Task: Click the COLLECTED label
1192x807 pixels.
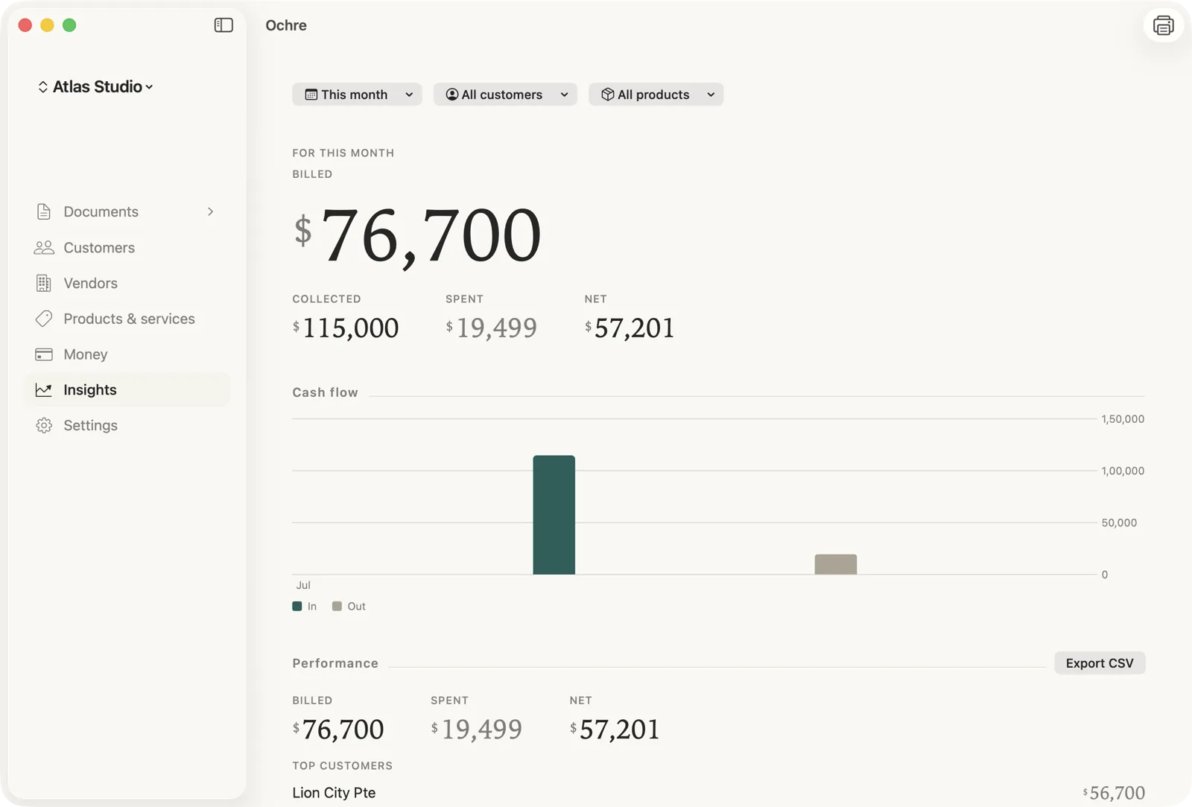Action: 326,299
